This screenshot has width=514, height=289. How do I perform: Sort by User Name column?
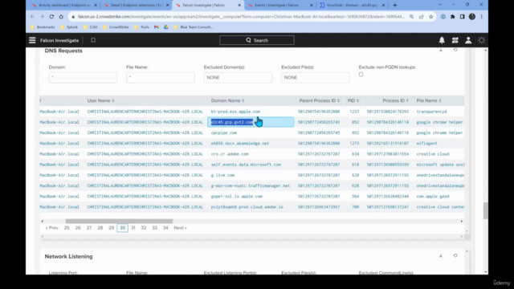[x=100, y=100]
